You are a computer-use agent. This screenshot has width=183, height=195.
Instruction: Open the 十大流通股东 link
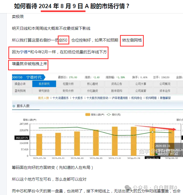61,98
